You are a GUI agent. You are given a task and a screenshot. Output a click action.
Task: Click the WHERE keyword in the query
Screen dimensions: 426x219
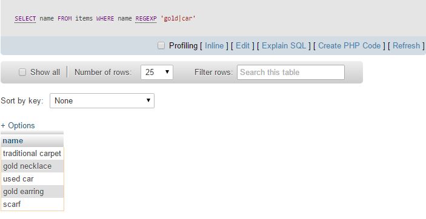point(105,19)
